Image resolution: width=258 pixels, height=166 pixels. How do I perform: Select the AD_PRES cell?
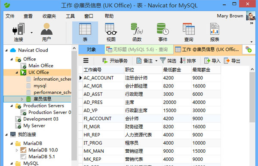pyautogui.click(x=103, y=102)
